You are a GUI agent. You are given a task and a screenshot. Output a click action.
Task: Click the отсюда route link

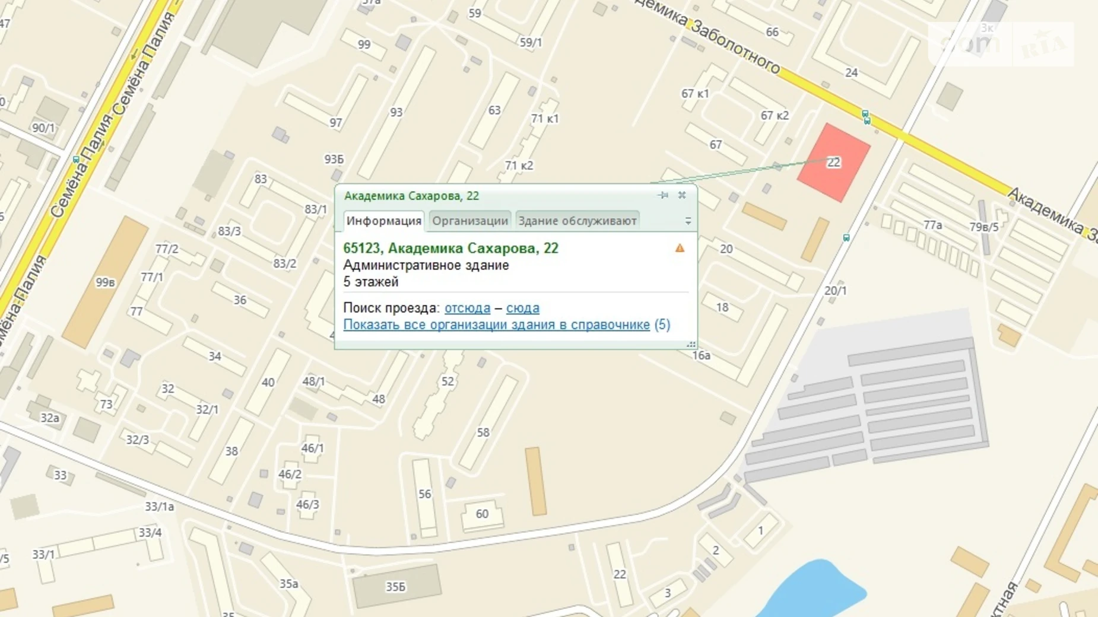tap(467, 308)
